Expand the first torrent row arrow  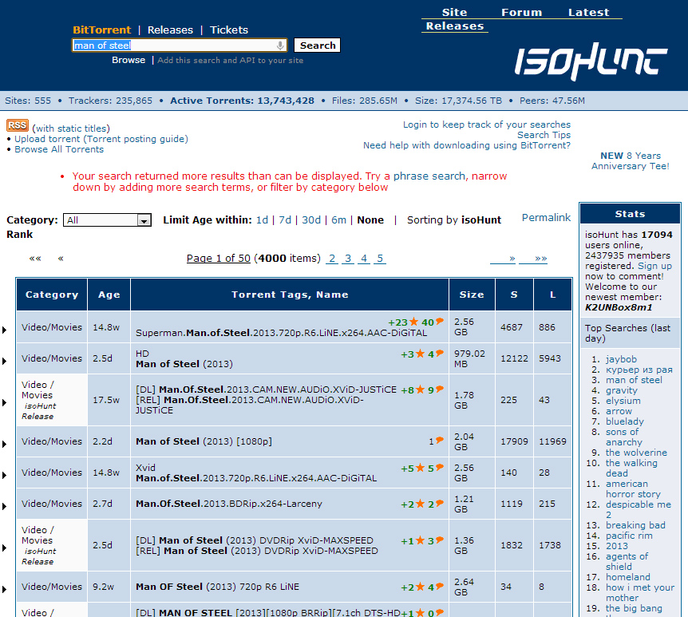click(x=4, y=330)
